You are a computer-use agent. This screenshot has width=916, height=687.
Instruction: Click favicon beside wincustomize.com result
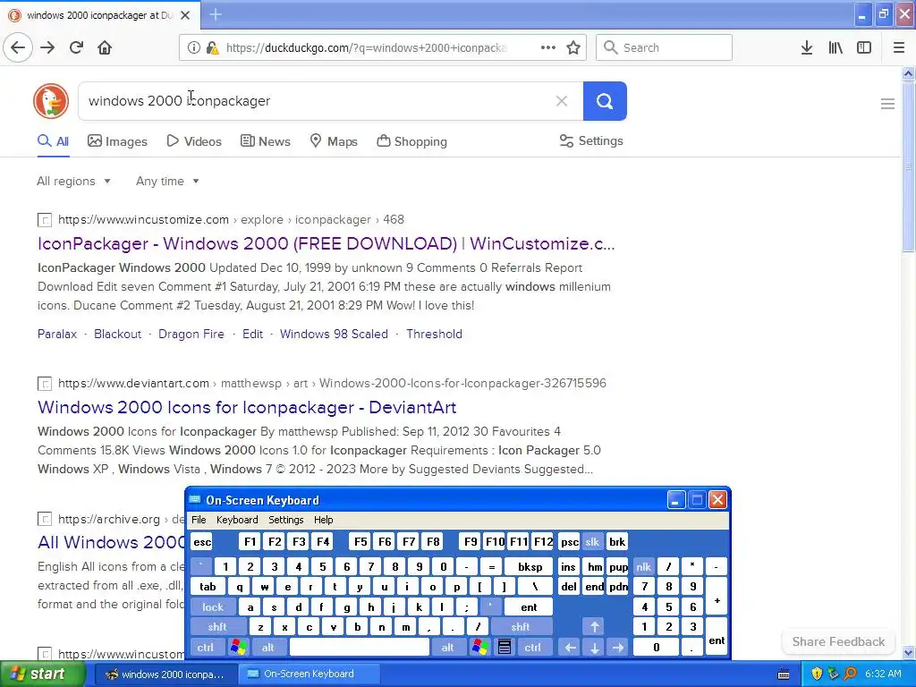45,220
